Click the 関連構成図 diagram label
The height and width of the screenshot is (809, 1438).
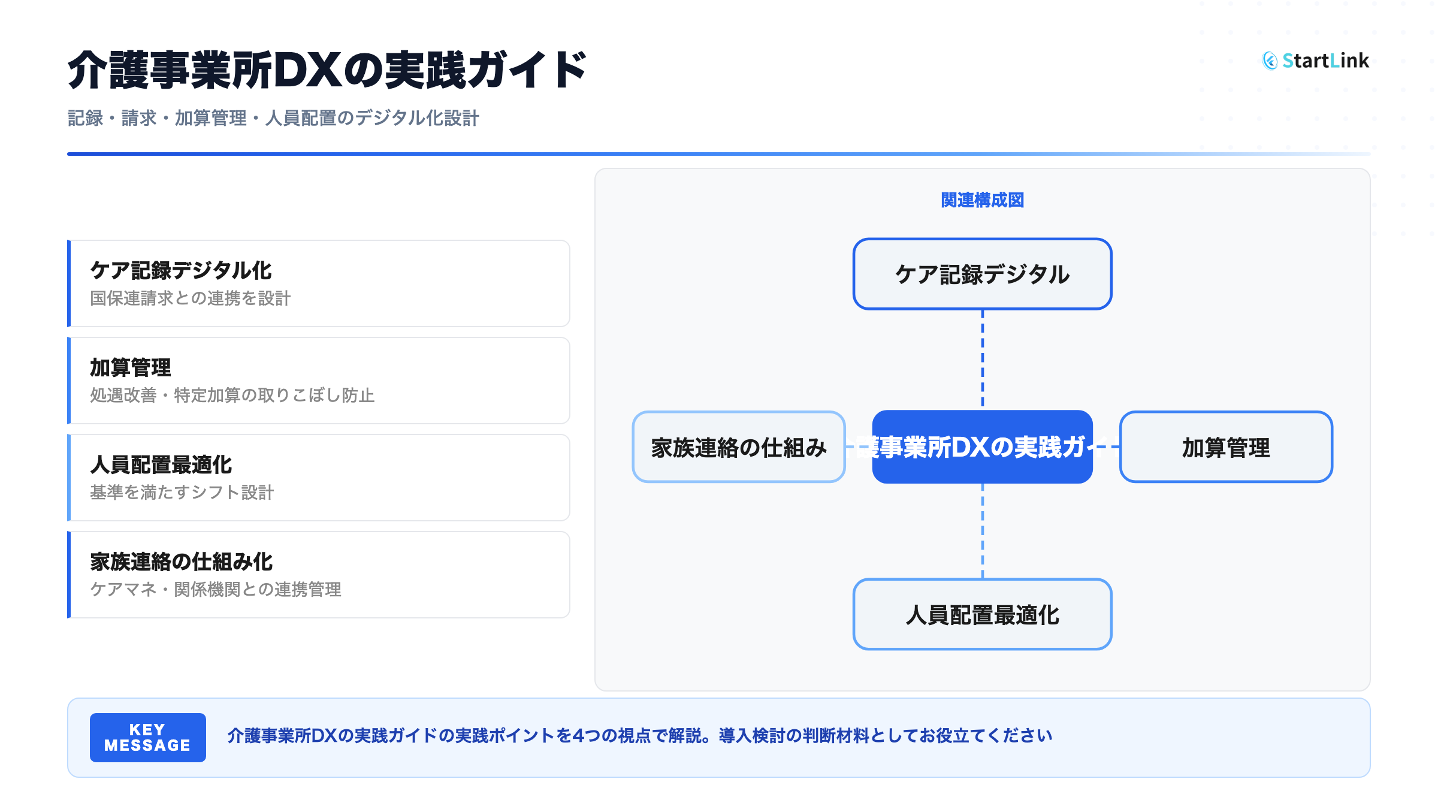(982, 200)
